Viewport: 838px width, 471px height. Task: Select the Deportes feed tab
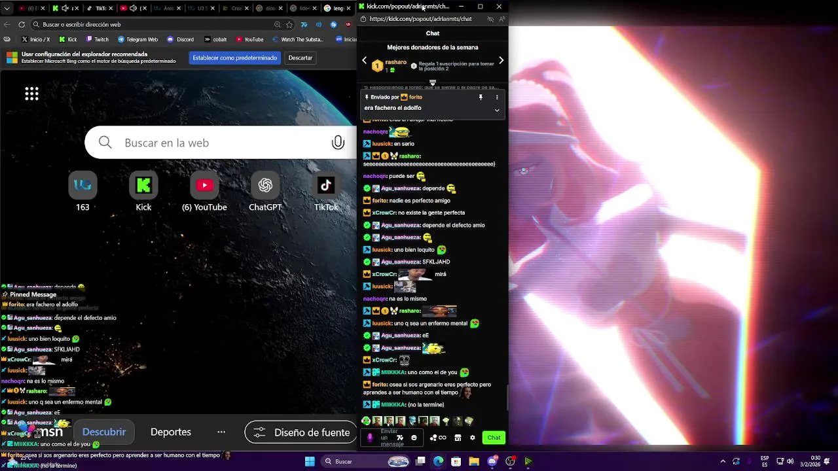[171, 432]
